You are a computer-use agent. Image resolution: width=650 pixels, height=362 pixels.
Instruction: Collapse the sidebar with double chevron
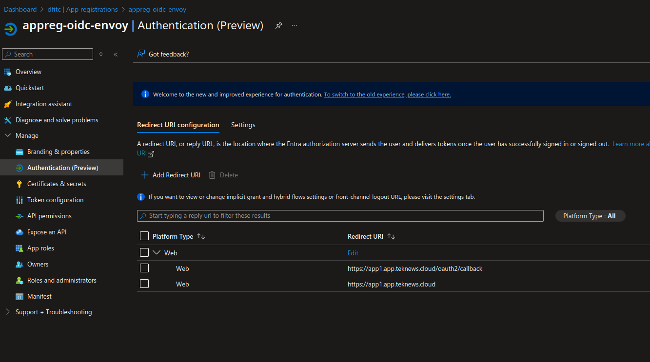point(116,55)
